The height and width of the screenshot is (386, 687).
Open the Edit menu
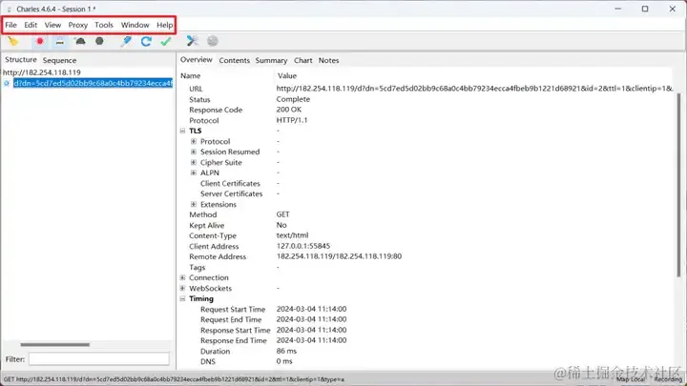[31, 25]
